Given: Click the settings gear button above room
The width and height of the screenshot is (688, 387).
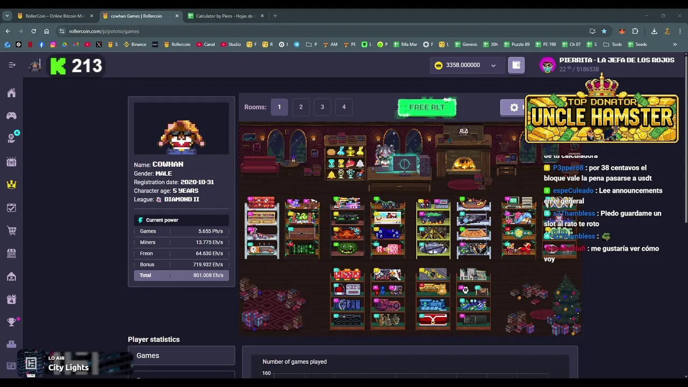Looking at the screenshot, I should (x=514, y=107).
